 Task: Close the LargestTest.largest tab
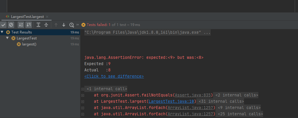tap(47, 17)
